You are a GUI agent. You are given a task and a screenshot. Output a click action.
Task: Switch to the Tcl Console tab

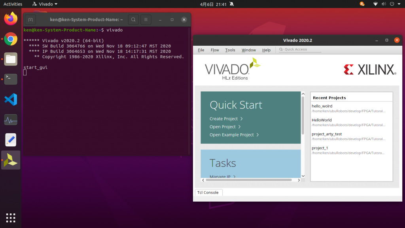[208, 192]
